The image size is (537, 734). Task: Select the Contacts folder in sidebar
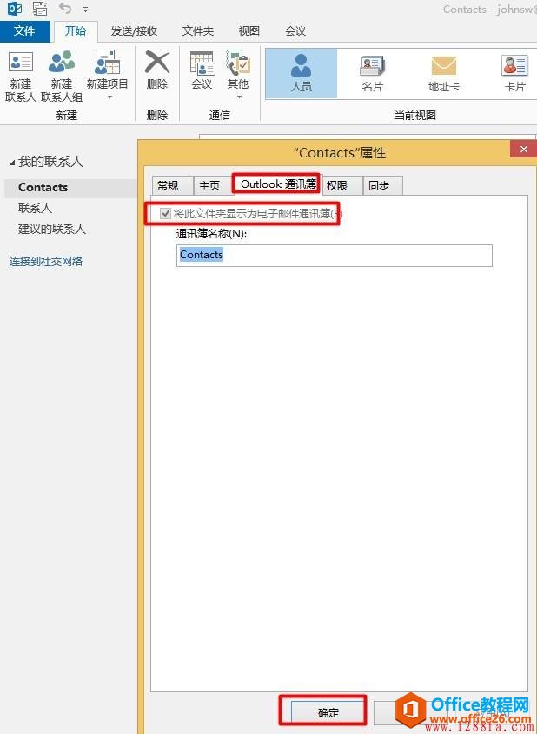coord(70,187)
